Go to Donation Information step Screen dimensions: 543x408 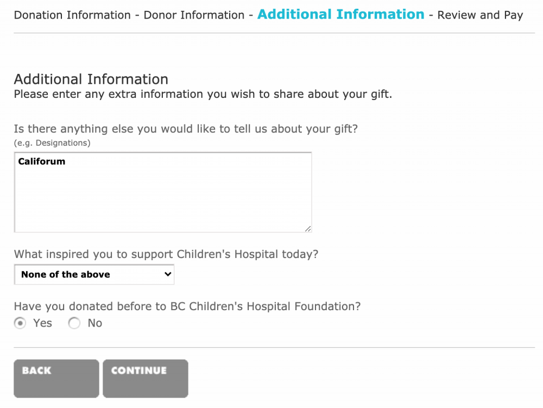point(72,15)
